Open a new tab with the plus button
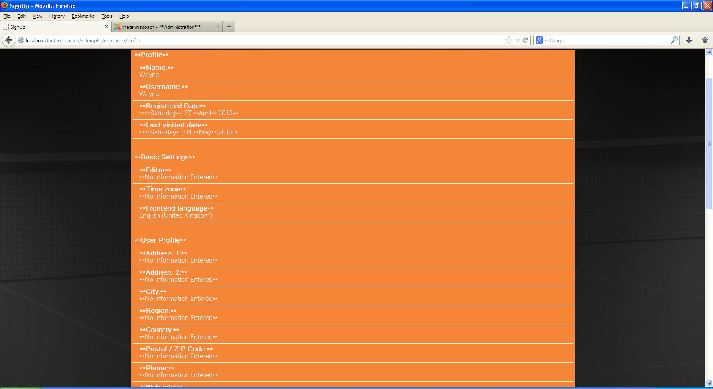Viewport: 713px width, 389px height. click(x=229, y=27)
